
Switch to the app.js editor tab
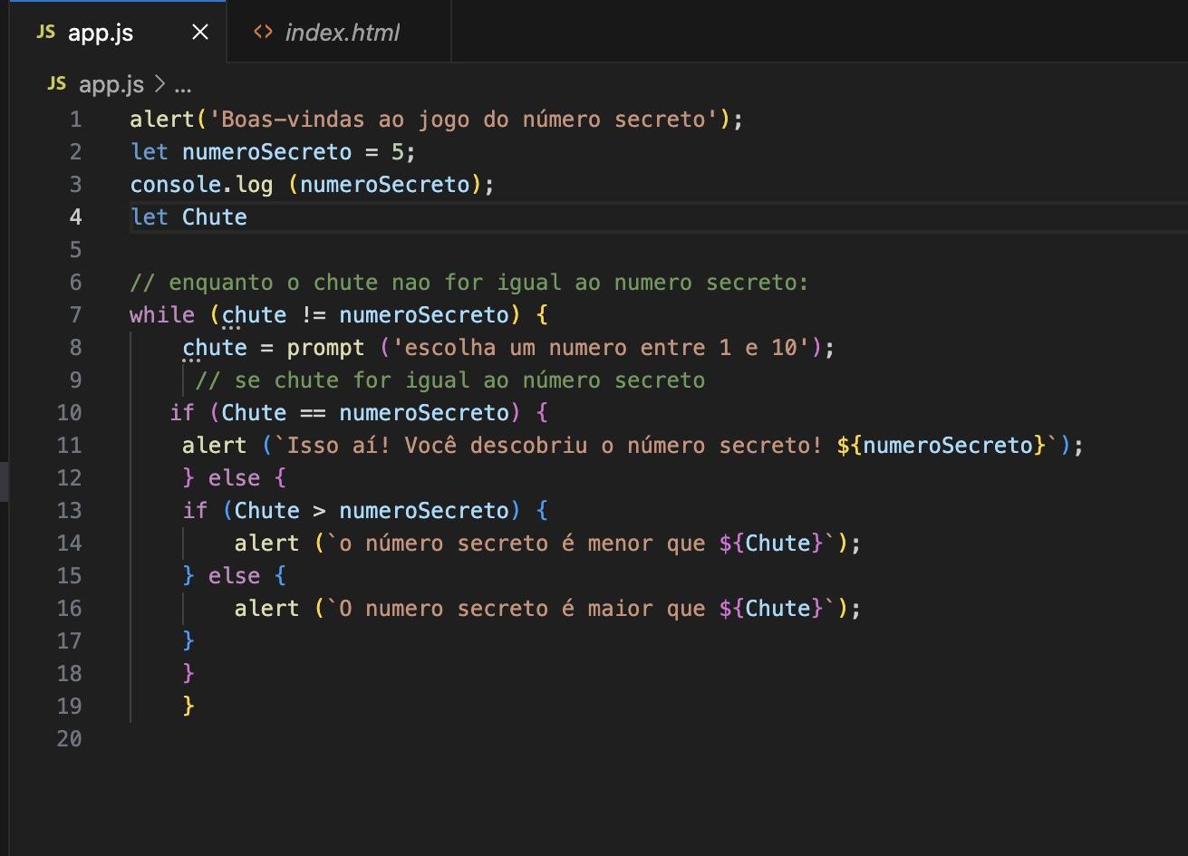click(x=118, y=33)
